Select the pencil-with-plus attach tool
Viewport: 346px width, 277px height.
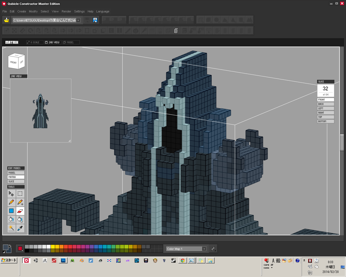(20, 202)
